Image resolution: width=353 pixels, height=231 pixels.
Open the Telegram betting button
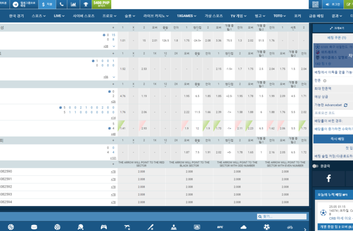tap(24, 4)
